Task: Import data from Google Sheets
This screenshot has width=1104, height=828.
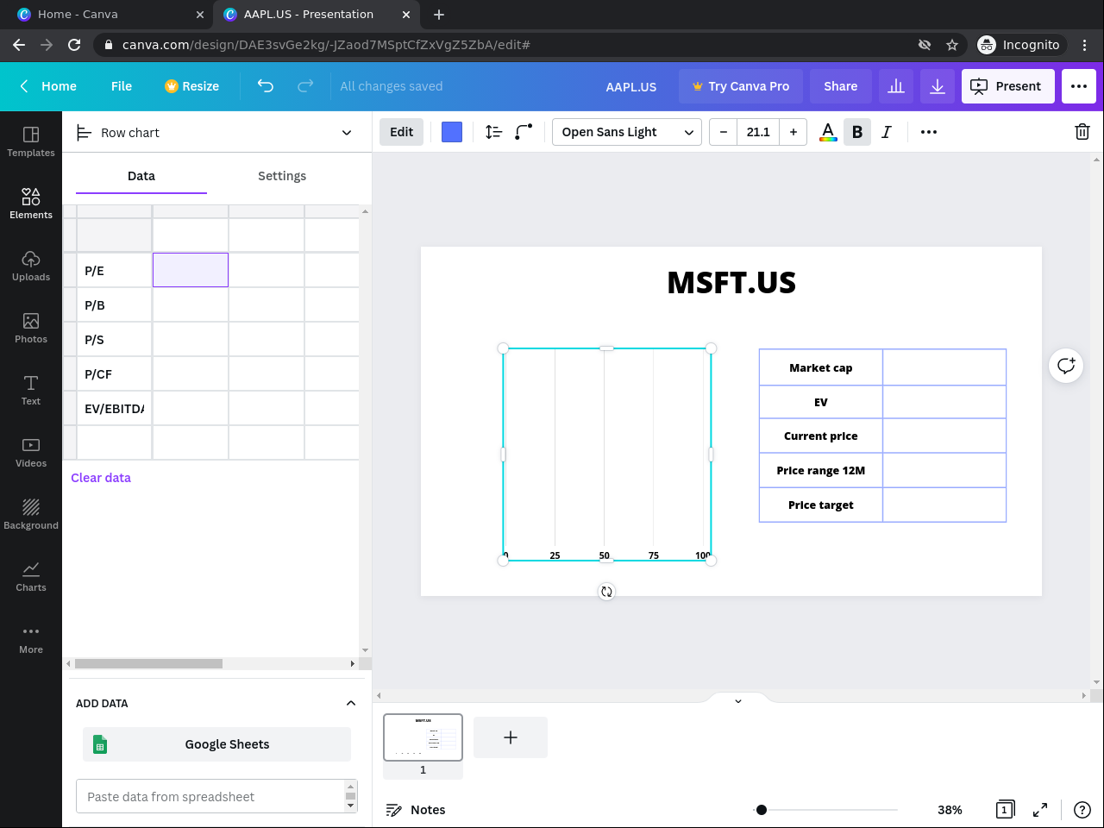Action: point(216,744)
